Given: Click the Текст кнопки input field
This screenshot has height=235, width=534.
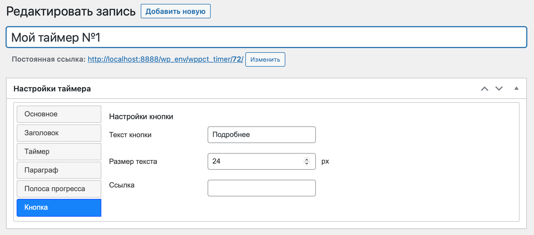Looking at the screenshot, I should pos(261,135).
